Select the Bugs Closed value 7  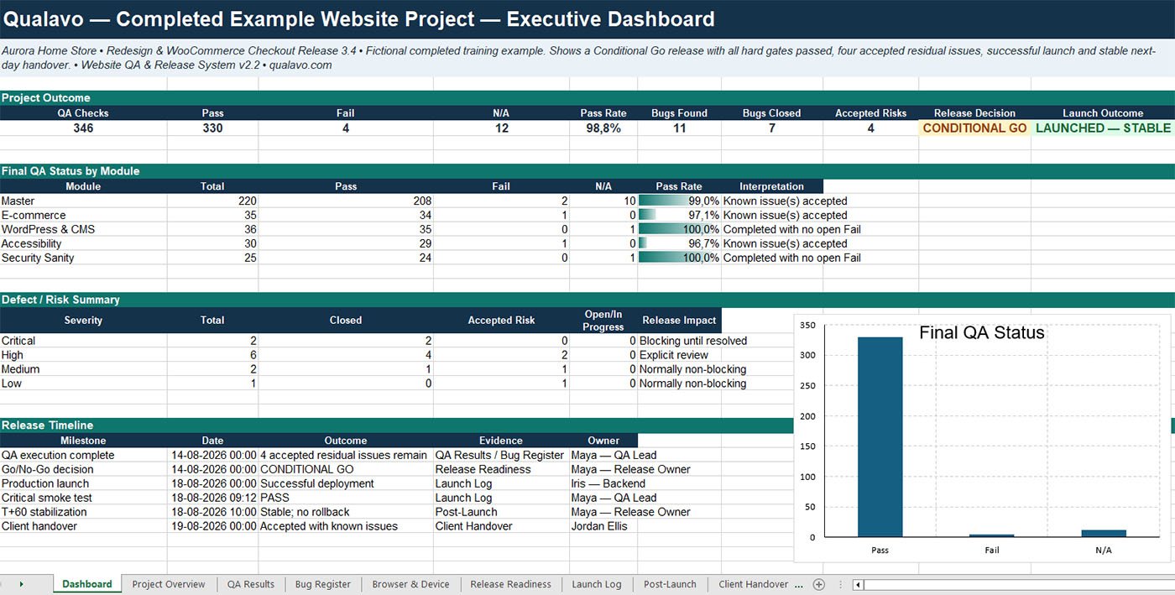point(772,128)
